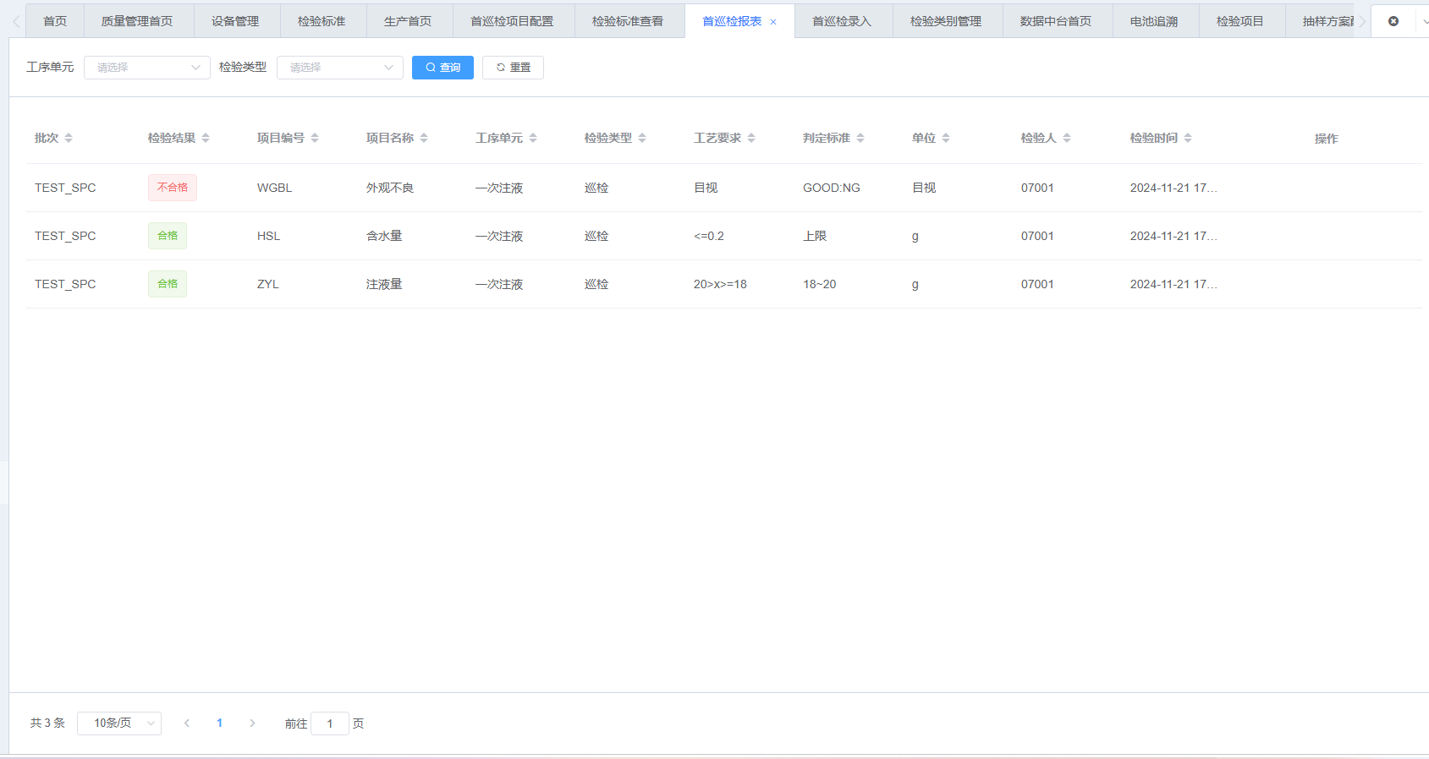Click the GOOD:NG criterion cell
This screenshot has width=1429, height=759.
pyautogui.click(x=832, y=188)
